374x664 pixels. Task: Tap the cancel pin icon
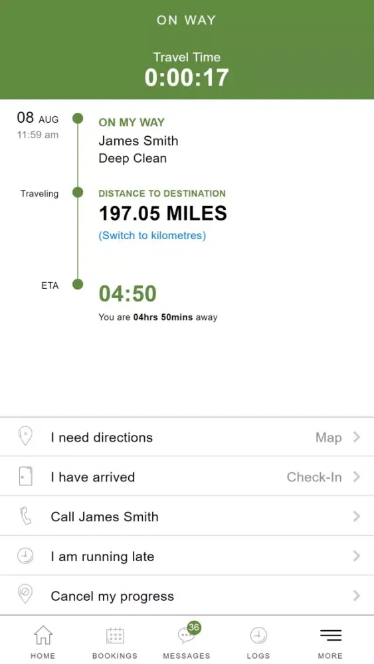[x=25, y=594]
